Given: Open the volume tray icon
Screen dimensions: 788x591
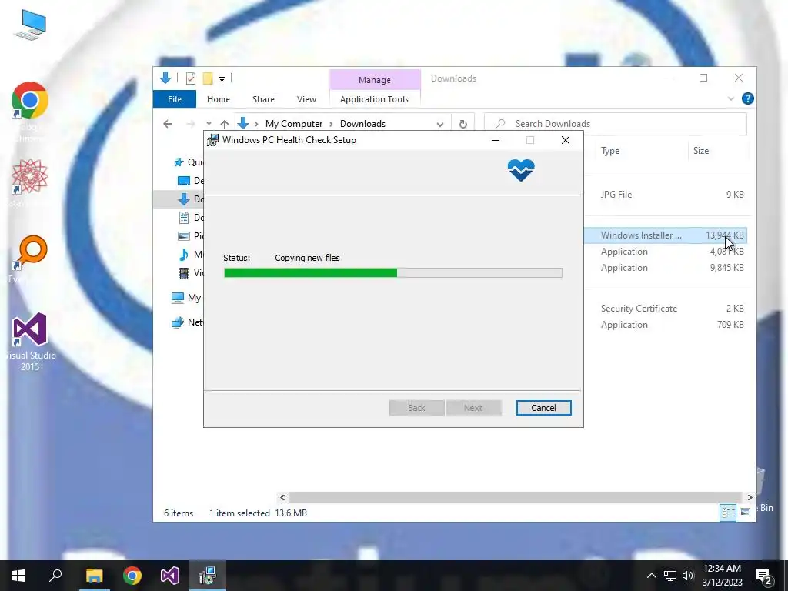Looking at the screenshot, I should point(687,576).
